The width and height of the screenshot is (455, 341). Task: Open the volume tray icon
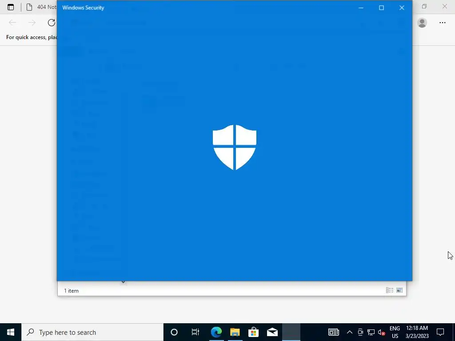[382, 332]
